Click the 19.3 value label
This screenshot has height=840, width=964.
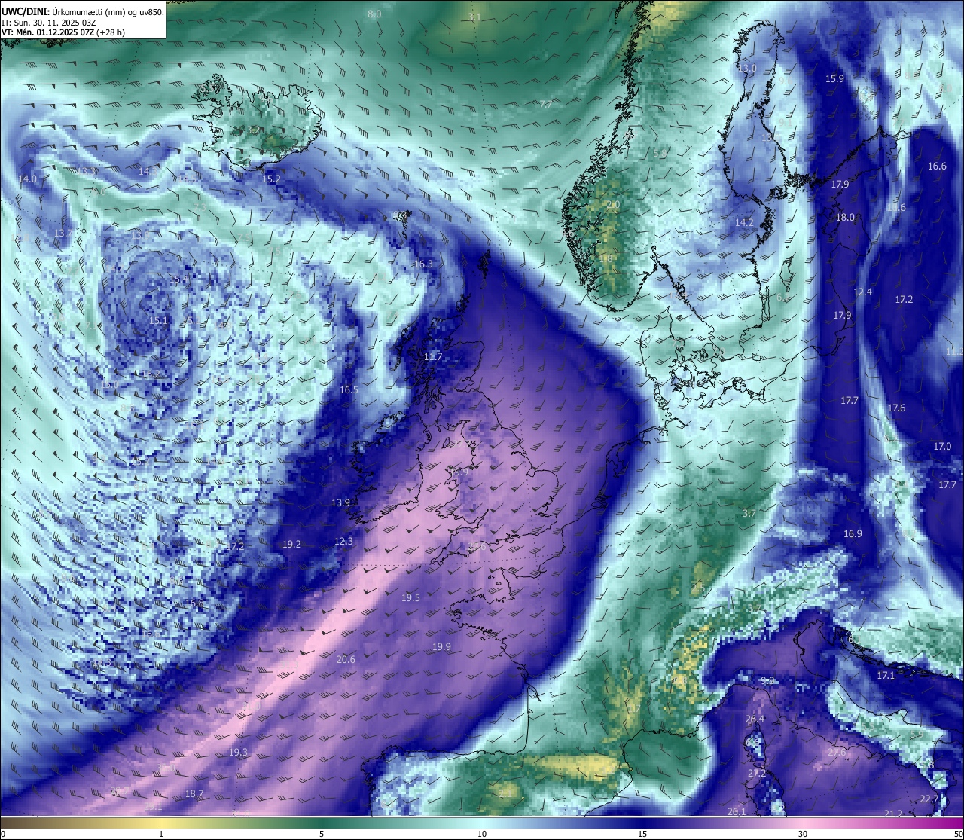click(238, 752)
